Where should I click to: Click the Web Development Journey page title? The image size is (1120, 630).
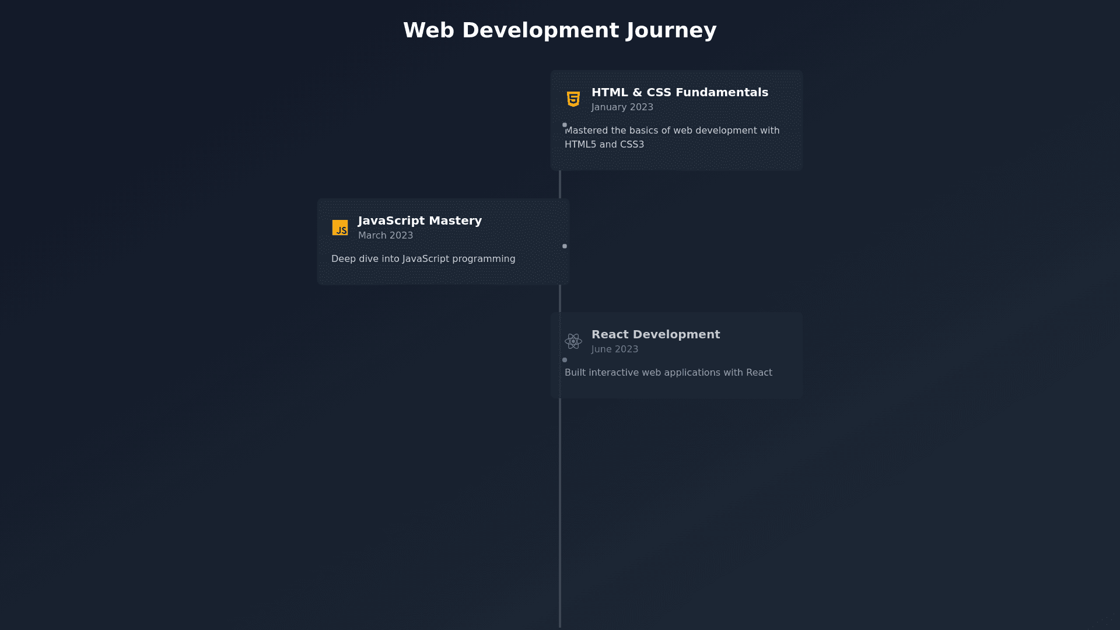point(559,30)
